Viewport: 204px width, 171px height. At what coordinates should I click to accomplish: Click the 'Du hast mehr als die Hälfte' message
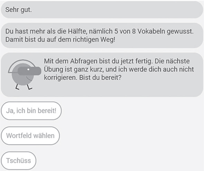click(x=102, y=36)
